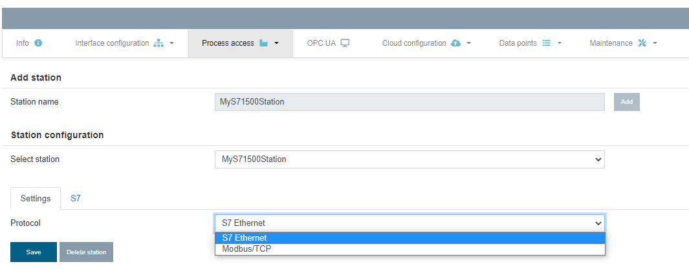This screenshot has width=689, height=273.
Task: Click the Interface configuration network icon
Action: [x=159, y=43]
